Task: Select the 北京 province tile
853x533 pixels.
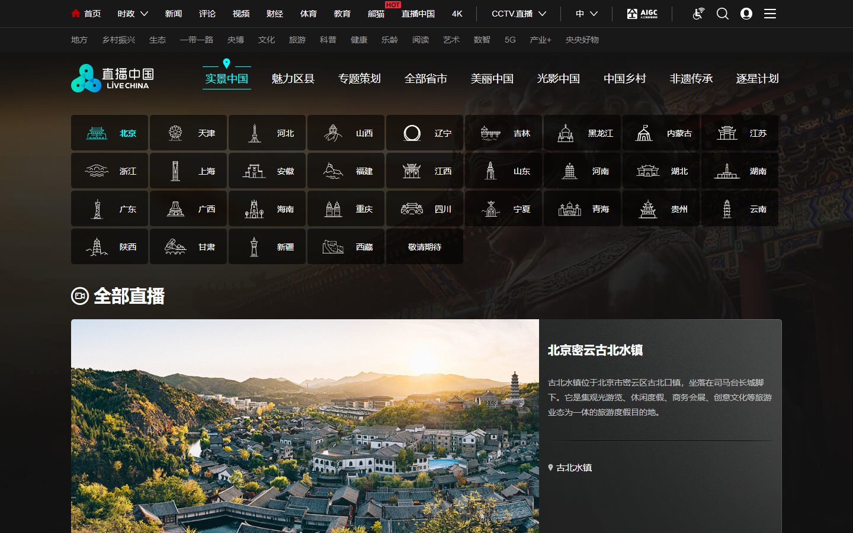Action: click(x=110, y=133)
